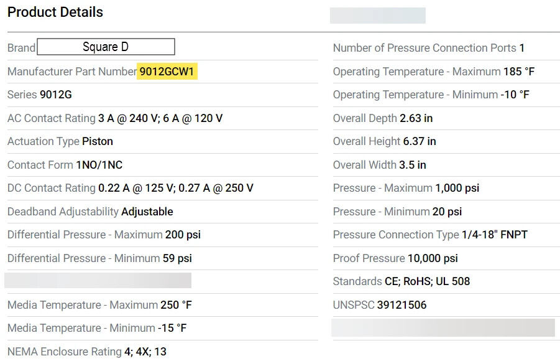Screen dimensions: 560x361
Task: Select the Actuation Type Piston value
Action: coord(98,141)
